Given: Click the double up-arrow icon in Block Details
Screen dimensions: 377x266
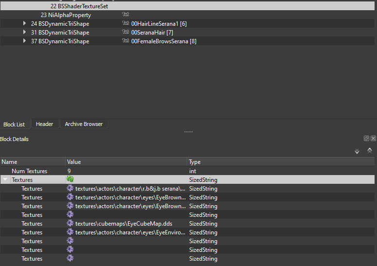Looking at the screenshot, I should tap(370, 150).
